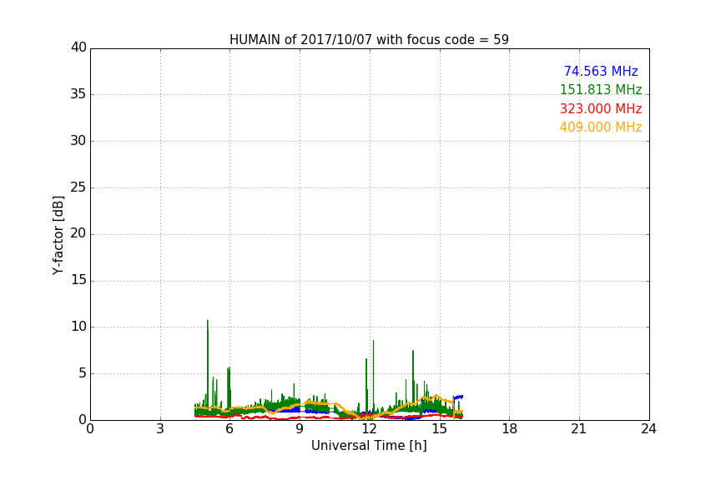Click the y-axis tick label 35
Viewport: 721px width, 480px height.
tap(78, 94)
